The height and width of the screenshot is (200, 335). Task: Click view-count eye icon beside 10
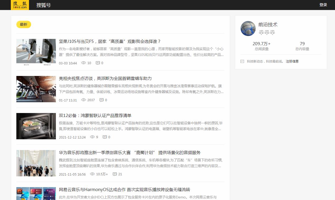[84, 63]
